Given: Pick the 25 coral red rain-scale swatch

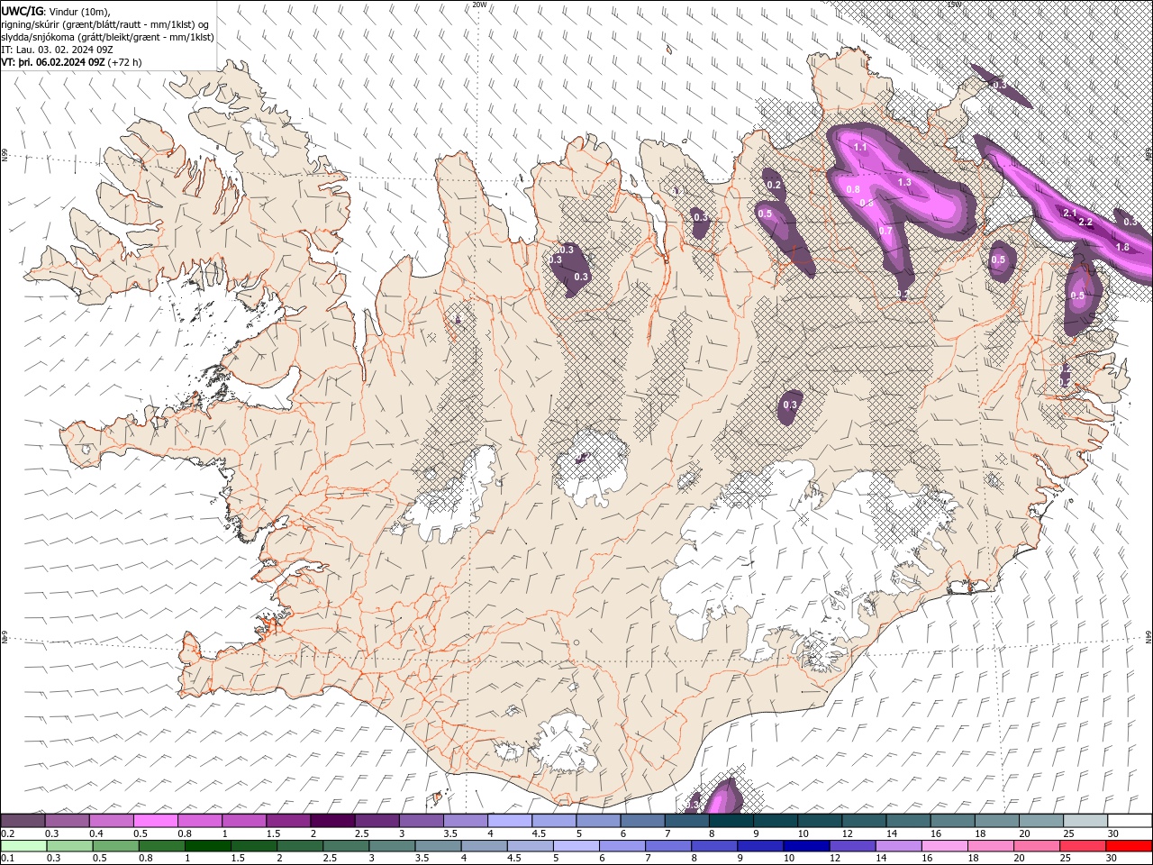Looking at the screenshot, I should (x=1083, y=846).
